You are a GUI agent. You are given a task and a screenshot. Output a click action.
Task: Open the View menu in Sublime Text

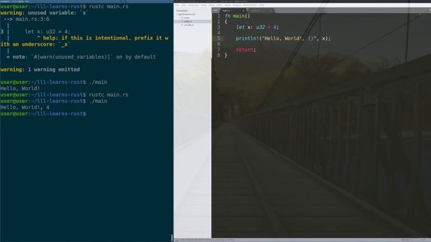211,5
